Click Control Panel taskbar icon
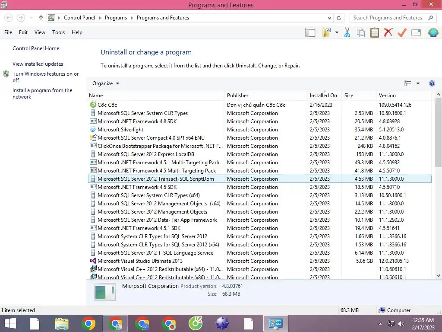Image resolution: width=442 pixels, height=332 pixels. pos(275,323)
